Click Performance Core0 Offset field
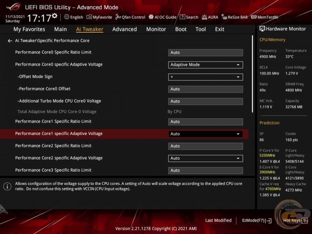The height and width of the screenshot is (234, 312). point(206,89)
